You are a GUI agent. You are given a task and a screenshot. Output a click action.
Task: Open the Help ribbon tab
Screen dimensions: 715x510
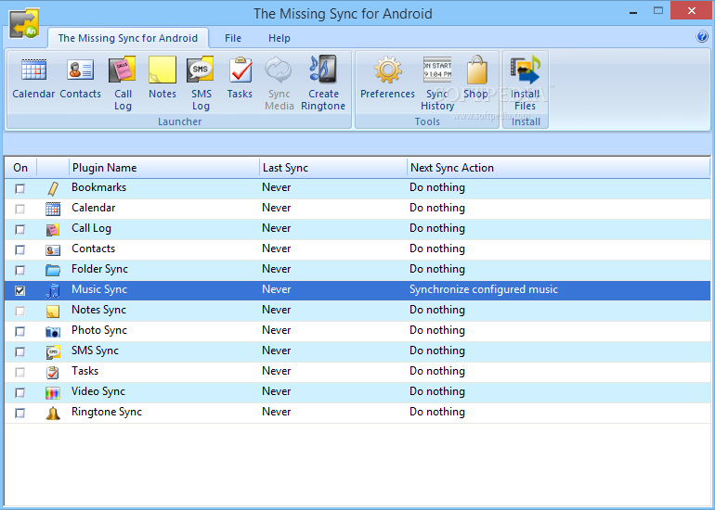click(279, 38)
